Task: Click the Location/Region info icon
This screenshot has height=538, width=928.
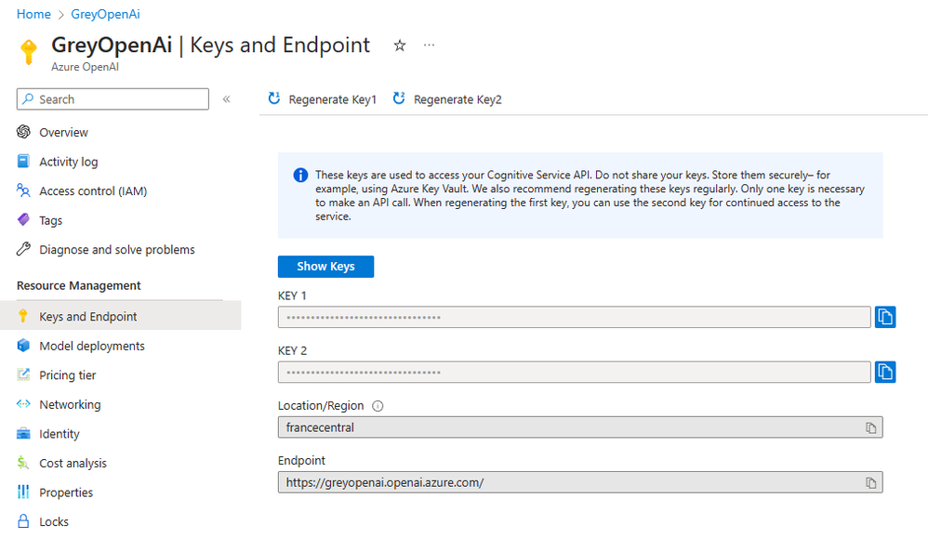Action: click(x=378, y=406)
